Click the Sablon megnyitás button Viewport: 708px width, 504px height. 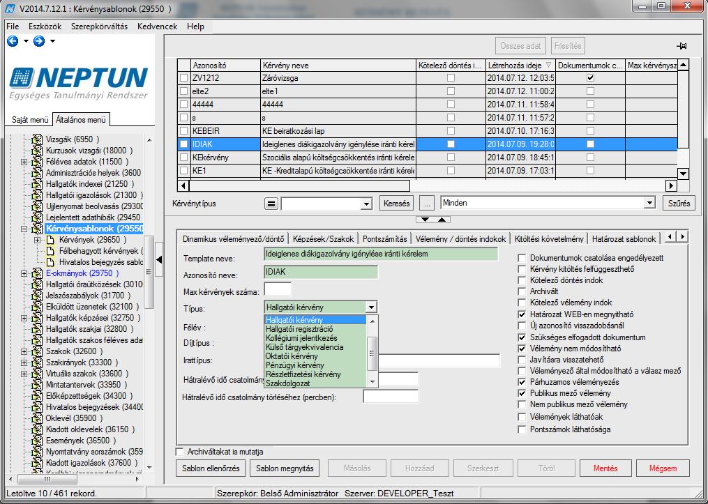285,468
